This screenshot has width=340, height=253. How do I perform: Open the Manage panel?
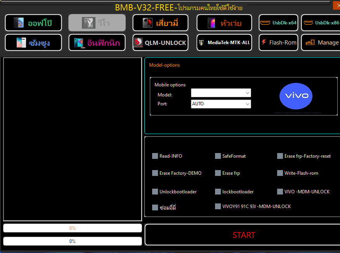point(325,43)
